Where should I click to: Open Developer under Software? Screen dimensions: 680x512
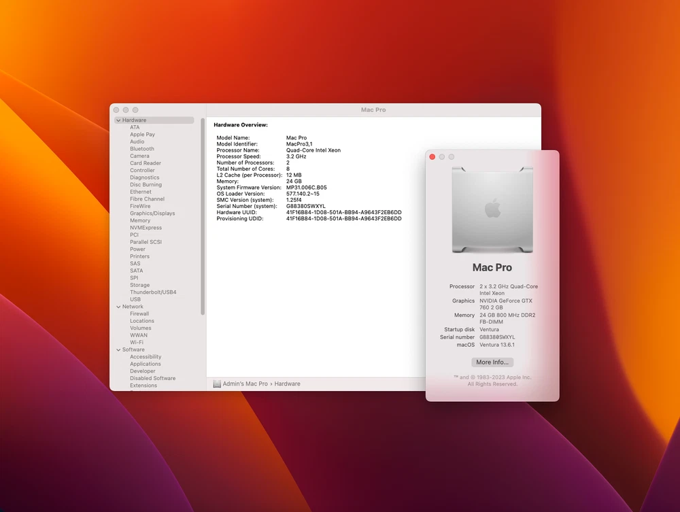pyautogui.click(x=143, y=371)
